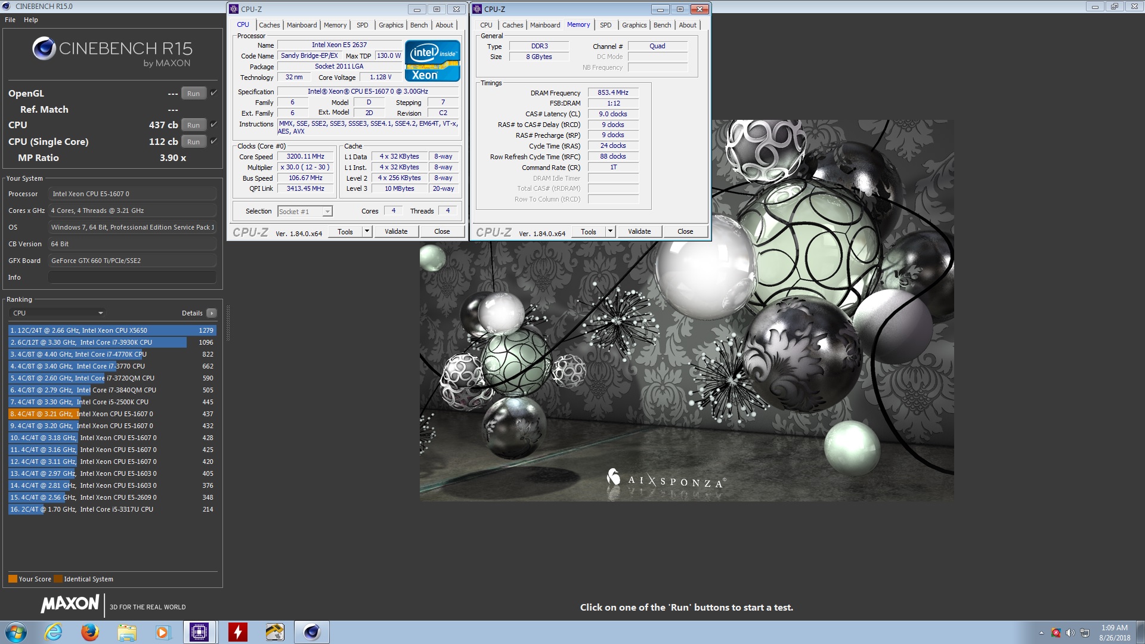Open the File menu in Cinebench
The width and height of the screenshot is (1145, 644).
click(x=10, y=20)
